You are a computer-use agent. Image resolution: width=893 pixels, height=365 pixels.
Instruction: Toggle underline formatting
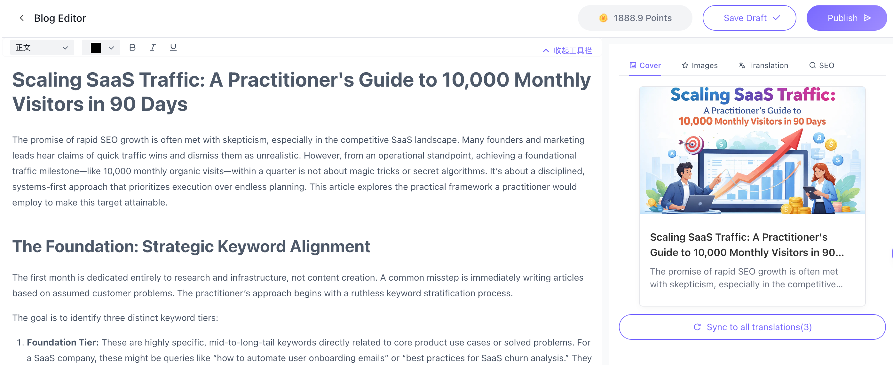click(173, 47)
